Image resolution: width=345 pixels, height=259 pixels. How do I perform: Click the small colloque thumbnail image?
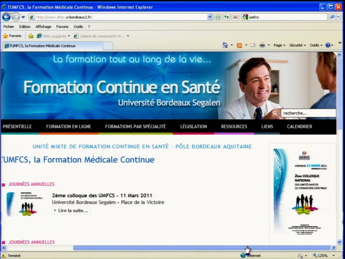click(24, 204)
